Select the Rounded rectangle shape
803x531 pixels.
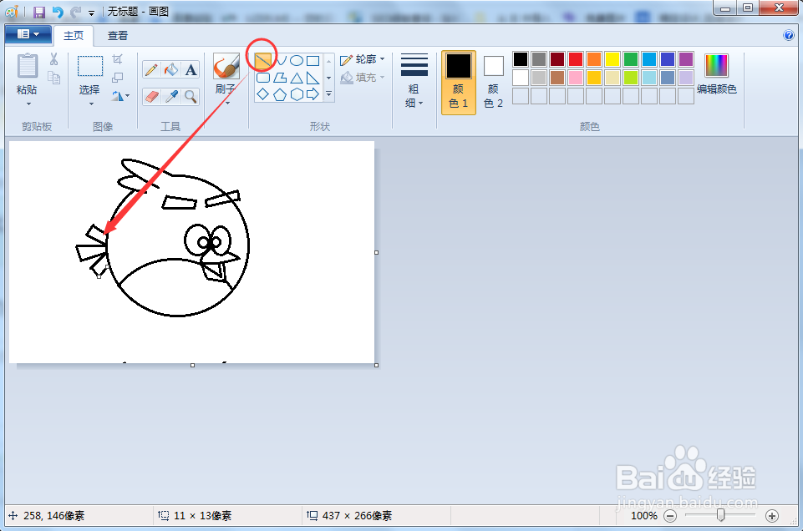pyautogui.click(x=262, y=78)
